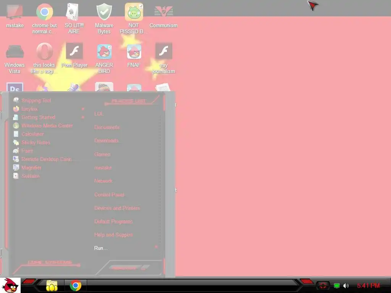Open Documents in Start menu
This screenshot has width=391, height=293.
coord(107,127)
